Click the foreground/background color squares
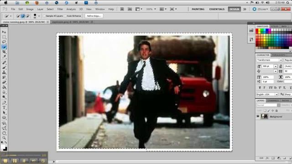 coord(4,148)
